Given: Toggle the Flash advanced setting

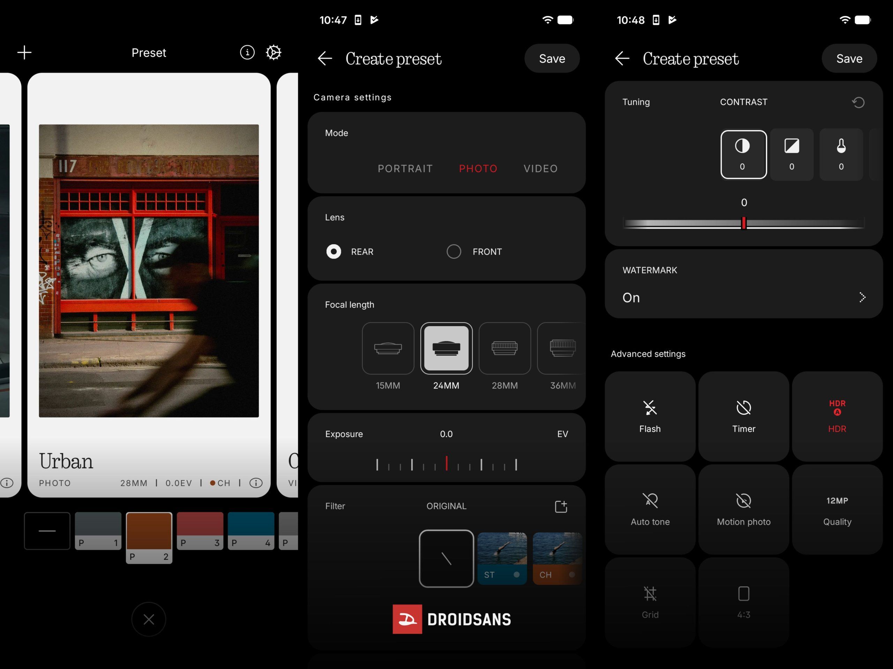Looking at the screenshot, I should (x=650, y=416).
